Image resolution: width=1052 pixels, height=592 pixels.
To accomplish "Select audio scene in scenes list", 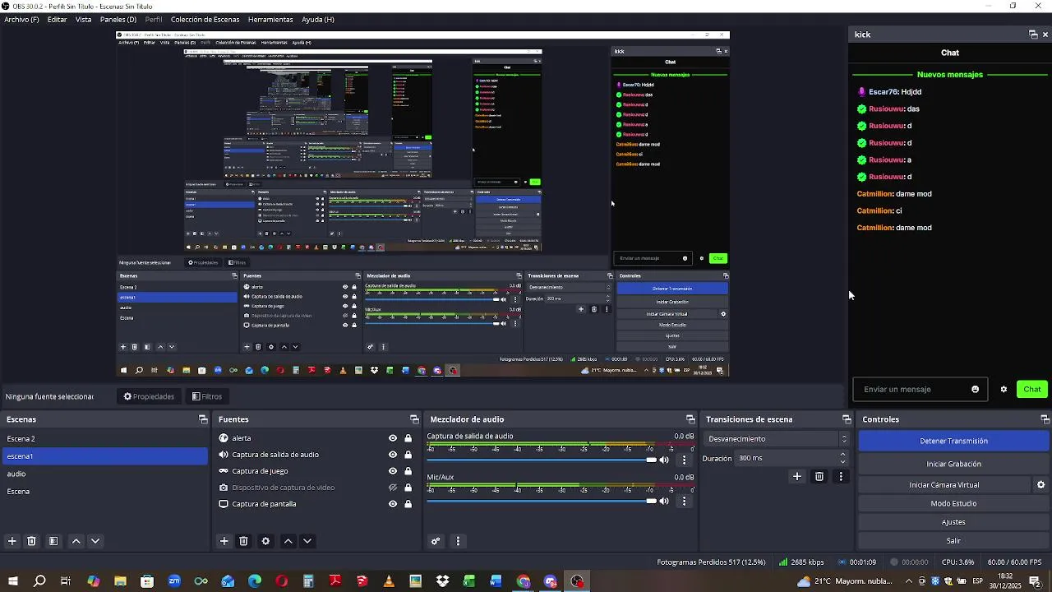I will [104, 474].
